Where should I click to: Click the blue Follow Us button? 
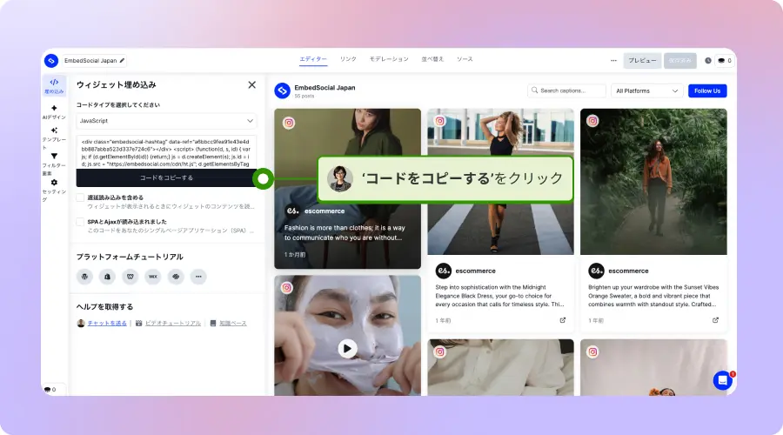pos(707,90)
